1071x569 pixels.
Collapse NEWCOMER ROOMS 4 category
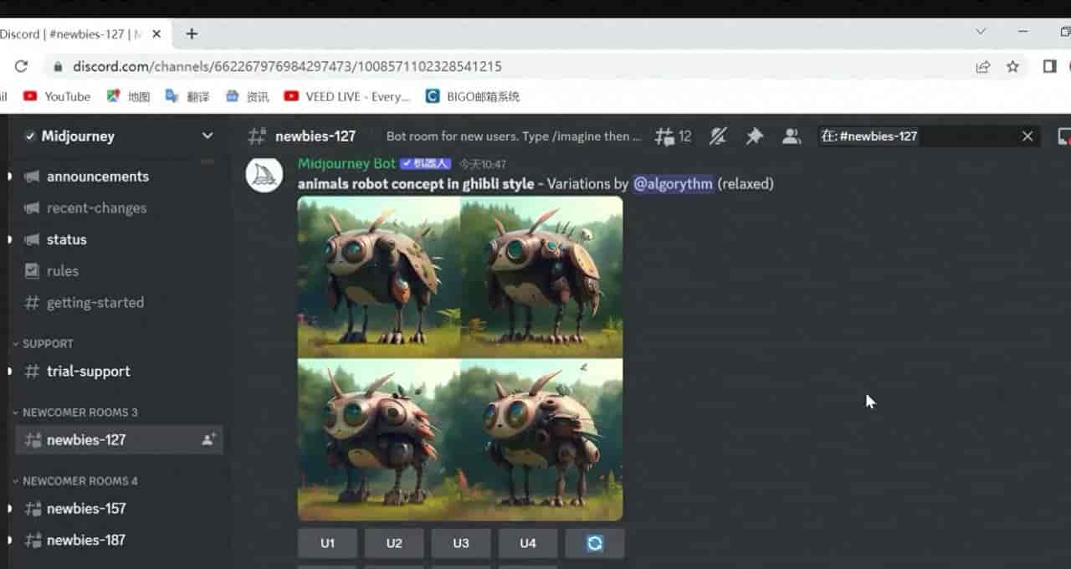pyautogui.click(x=75, y=481)
